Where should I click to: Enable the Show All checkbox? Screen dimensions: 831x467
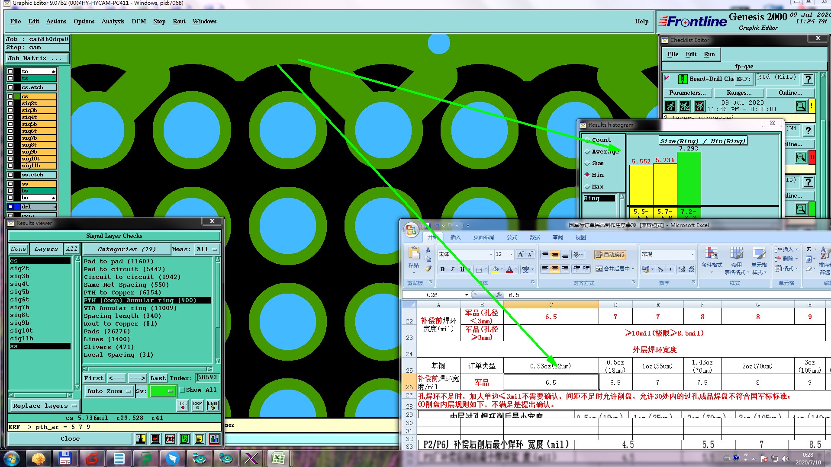[182, 390]
